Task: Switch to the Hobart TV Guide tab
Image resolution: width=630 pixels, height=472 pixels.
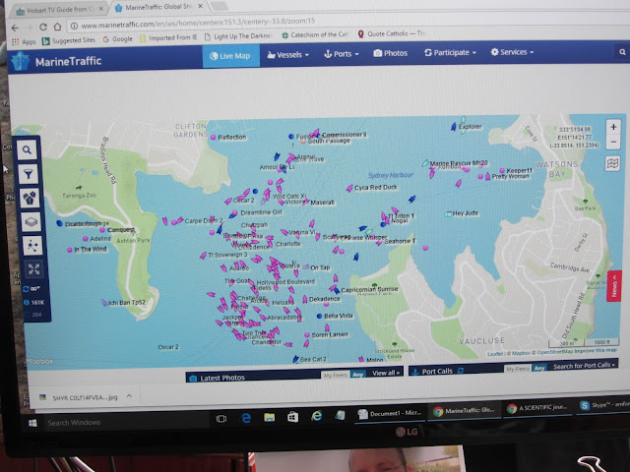Action: pos(59,10)
